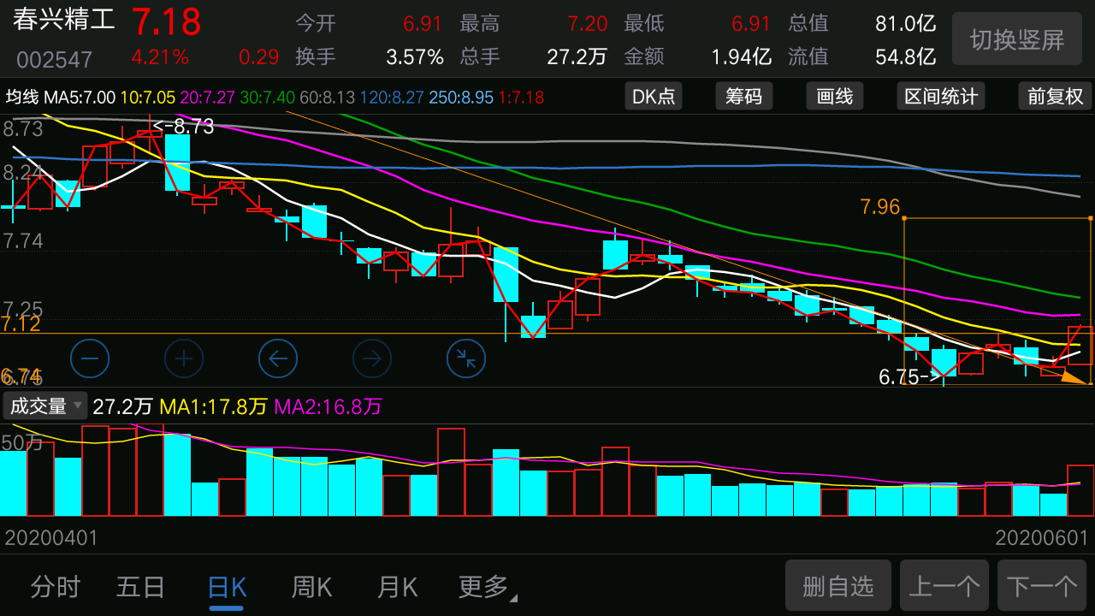Enable the 画线 drawing tool

835,97
